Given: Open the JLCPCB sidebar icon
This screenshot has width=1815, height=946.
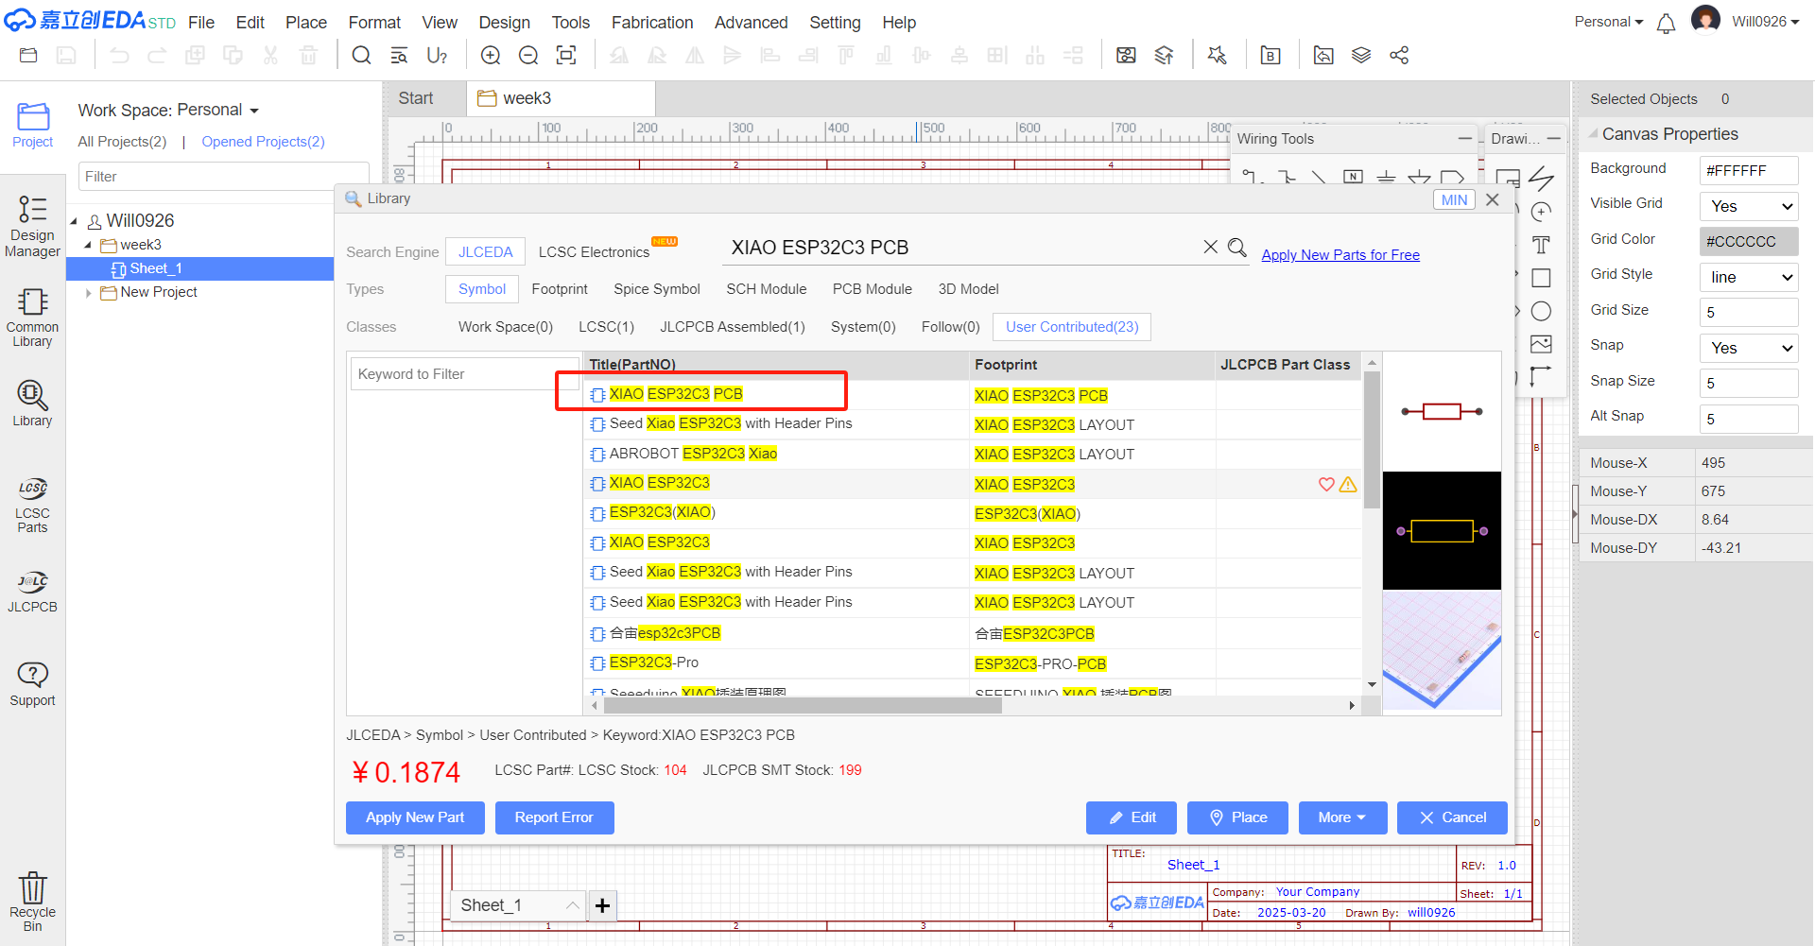Looking at the screenshot, I should (32, 592).
